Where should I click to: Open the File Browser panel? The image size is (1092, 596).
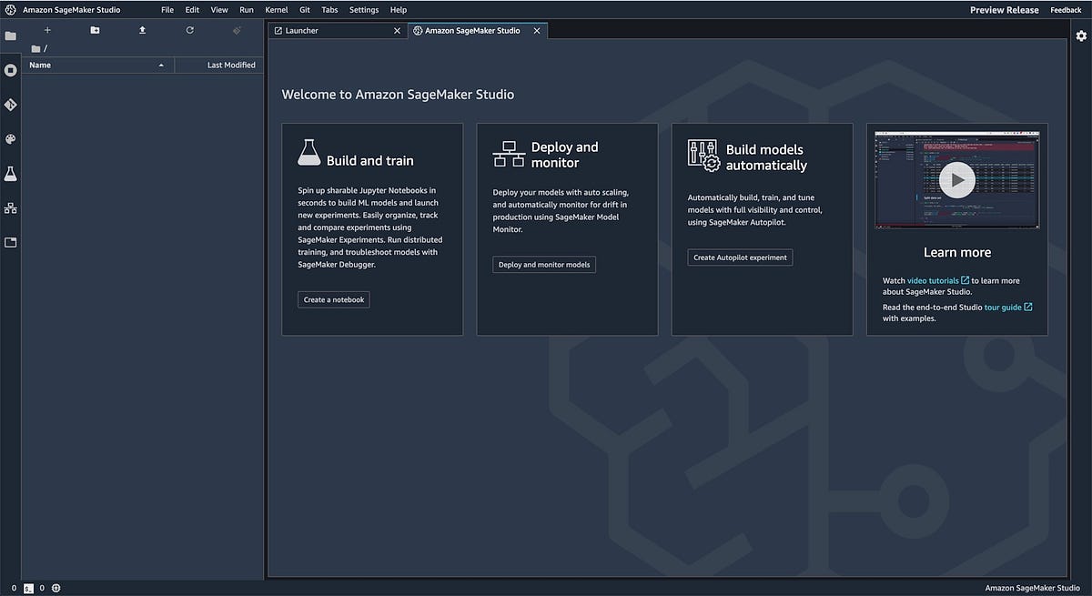click(x=10, y=36)
